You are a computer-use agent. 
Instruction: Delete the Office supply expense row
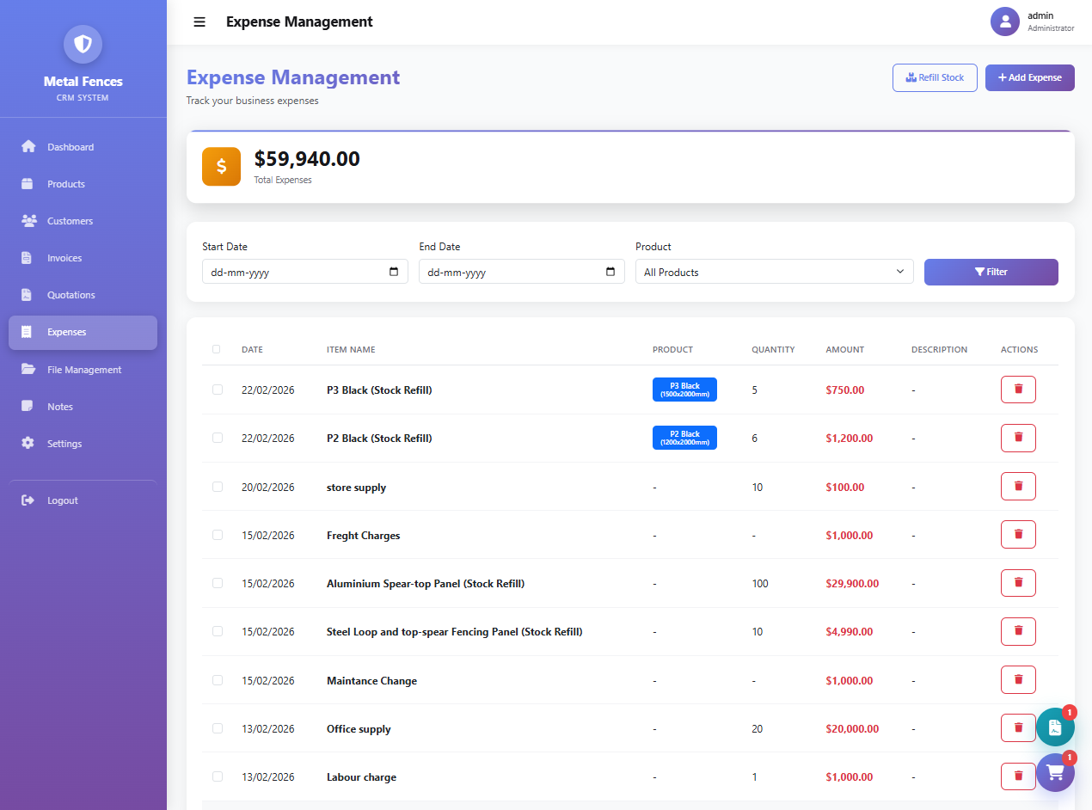[1018, 727]
